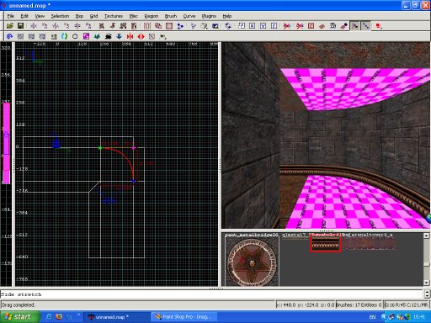431x323 pixels.
Task: Click the red square patch bounding box icon
Action: tap(311, 26)
